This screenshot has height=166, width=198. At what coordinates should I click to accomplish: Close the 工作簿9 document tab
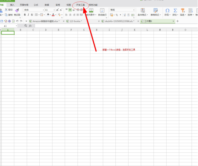click(x=173, y=21)
